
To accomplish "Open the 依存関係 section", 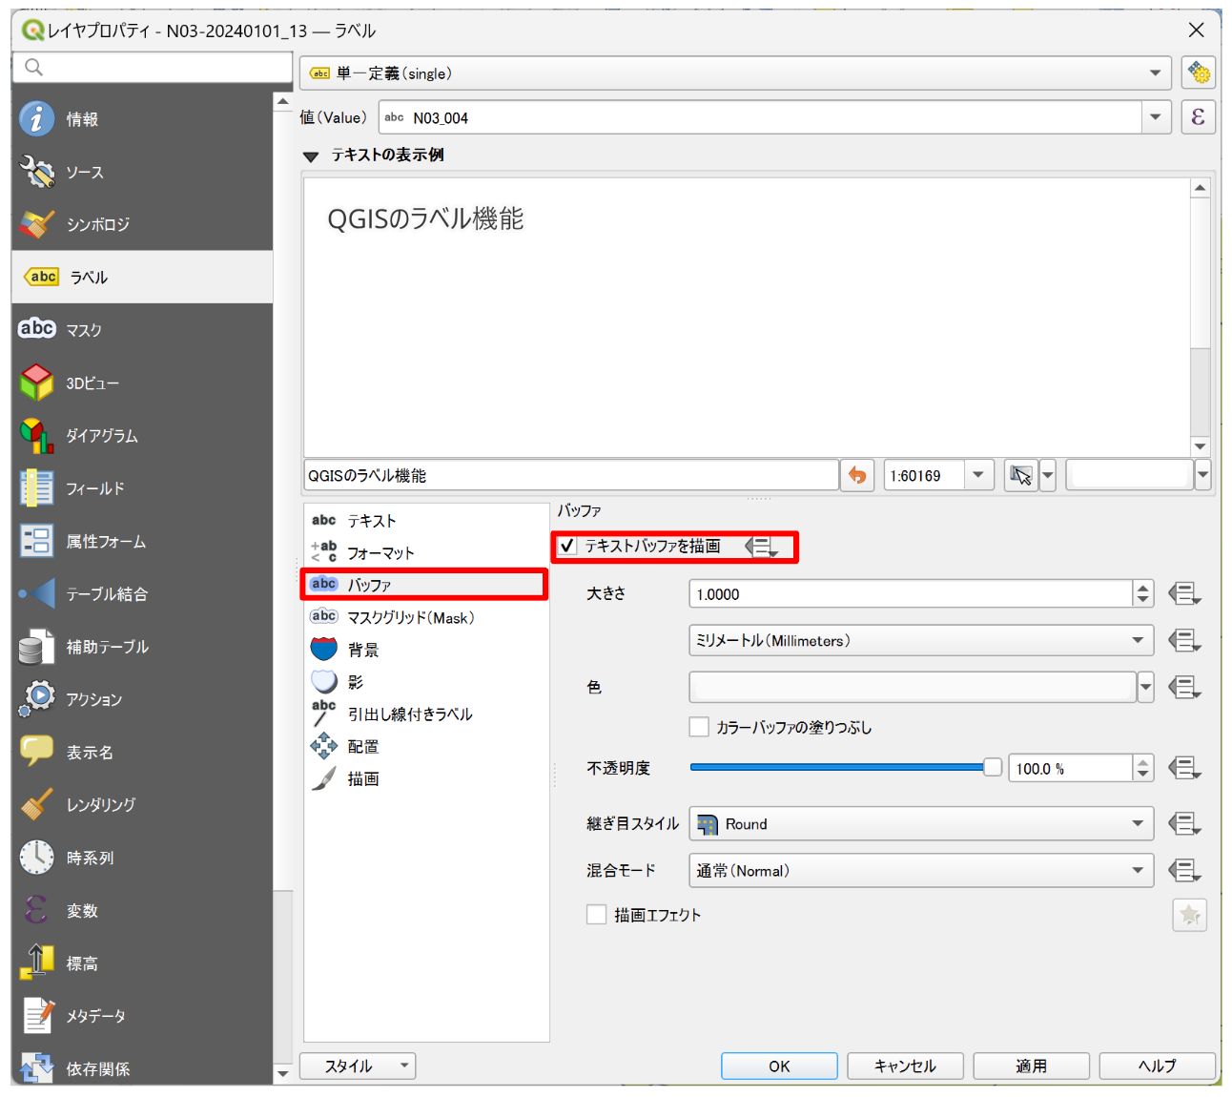I will [142, 1068].
